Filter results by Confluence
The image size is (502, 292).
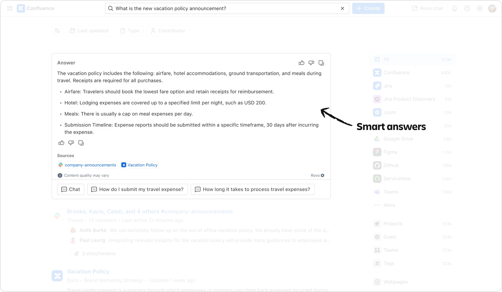click(x=413, y=73)
